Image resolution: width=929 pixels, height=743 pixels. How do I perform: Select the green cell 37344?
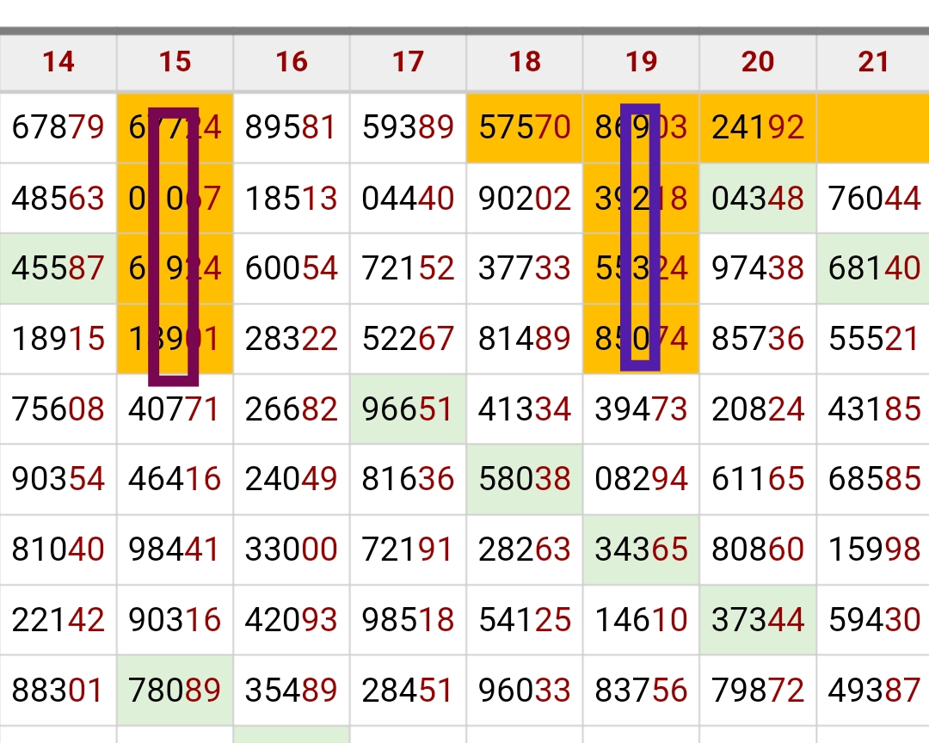[758, 620]
